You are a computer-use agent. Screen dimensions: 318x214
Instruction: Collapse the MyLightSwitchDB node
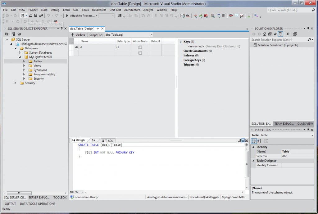point(20,57)
